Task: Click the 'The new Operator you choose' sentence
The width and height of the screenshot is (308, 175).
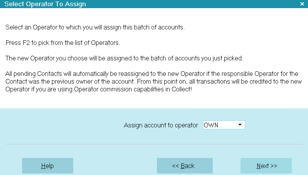Action: [124, 58]
